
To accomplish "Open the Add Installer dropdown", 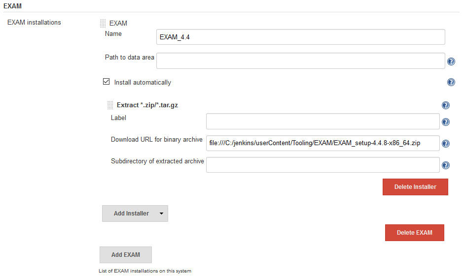I will click(135, 214).
